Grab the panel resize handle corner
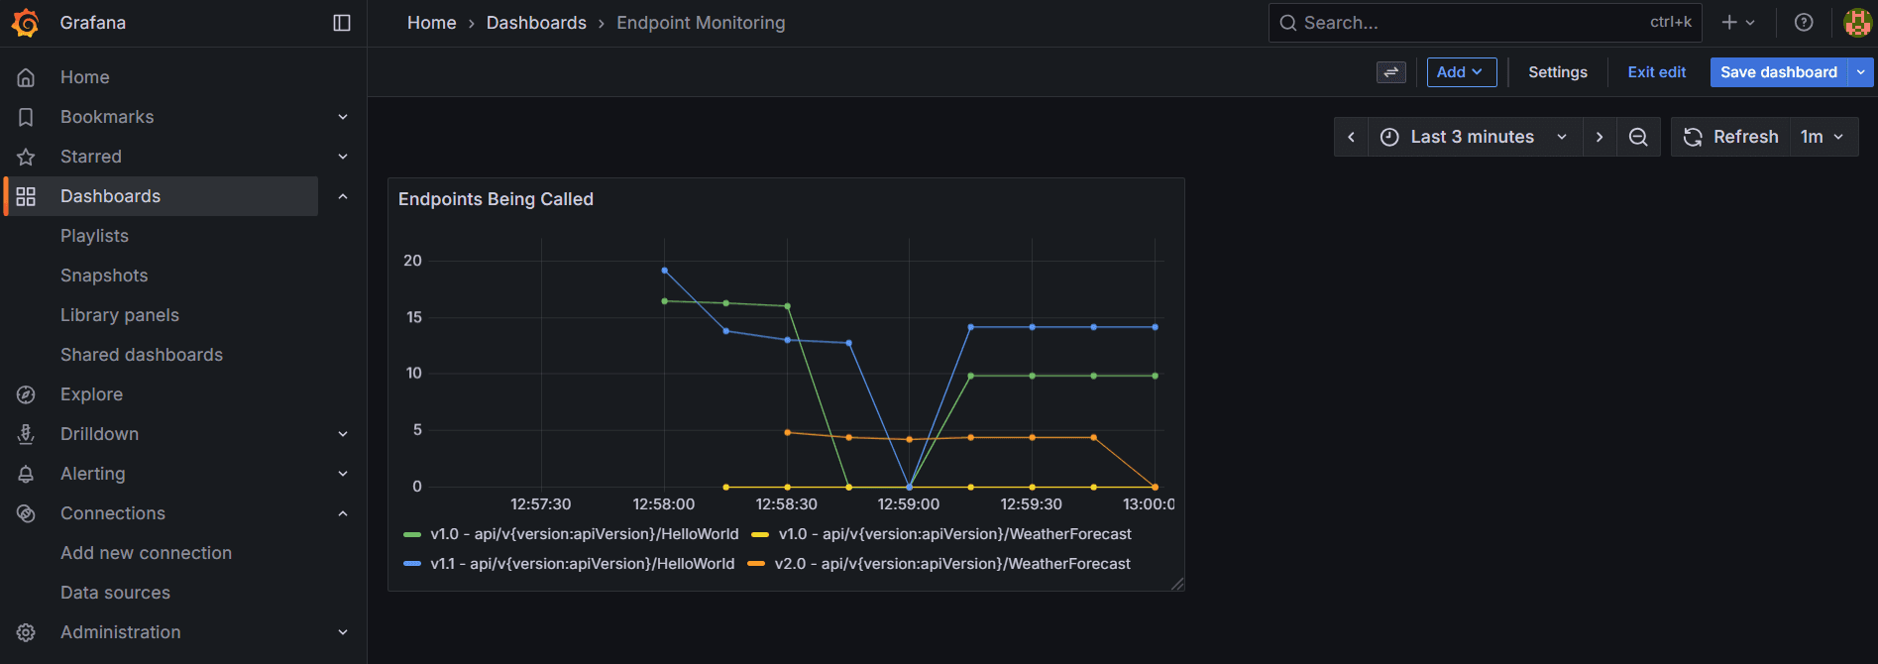 click(1177, 584)
